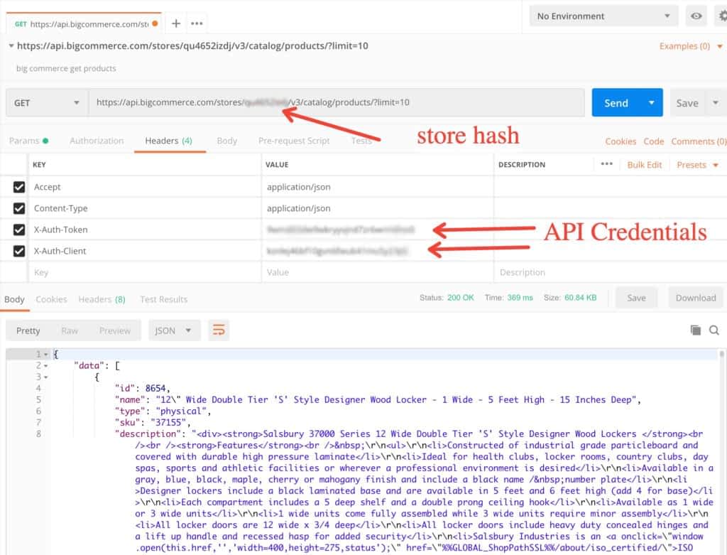This screenshot has width=727, height=555.
Task: Select the Preview view mode
Action: (x=114, y=330)
